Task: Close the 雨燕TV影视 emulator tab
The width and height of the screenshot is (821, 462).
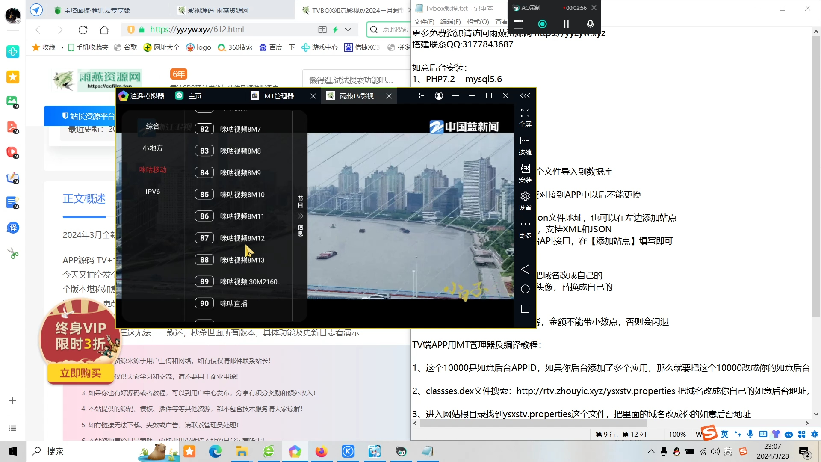Action: pyautogui.click(x=389, y=96)
